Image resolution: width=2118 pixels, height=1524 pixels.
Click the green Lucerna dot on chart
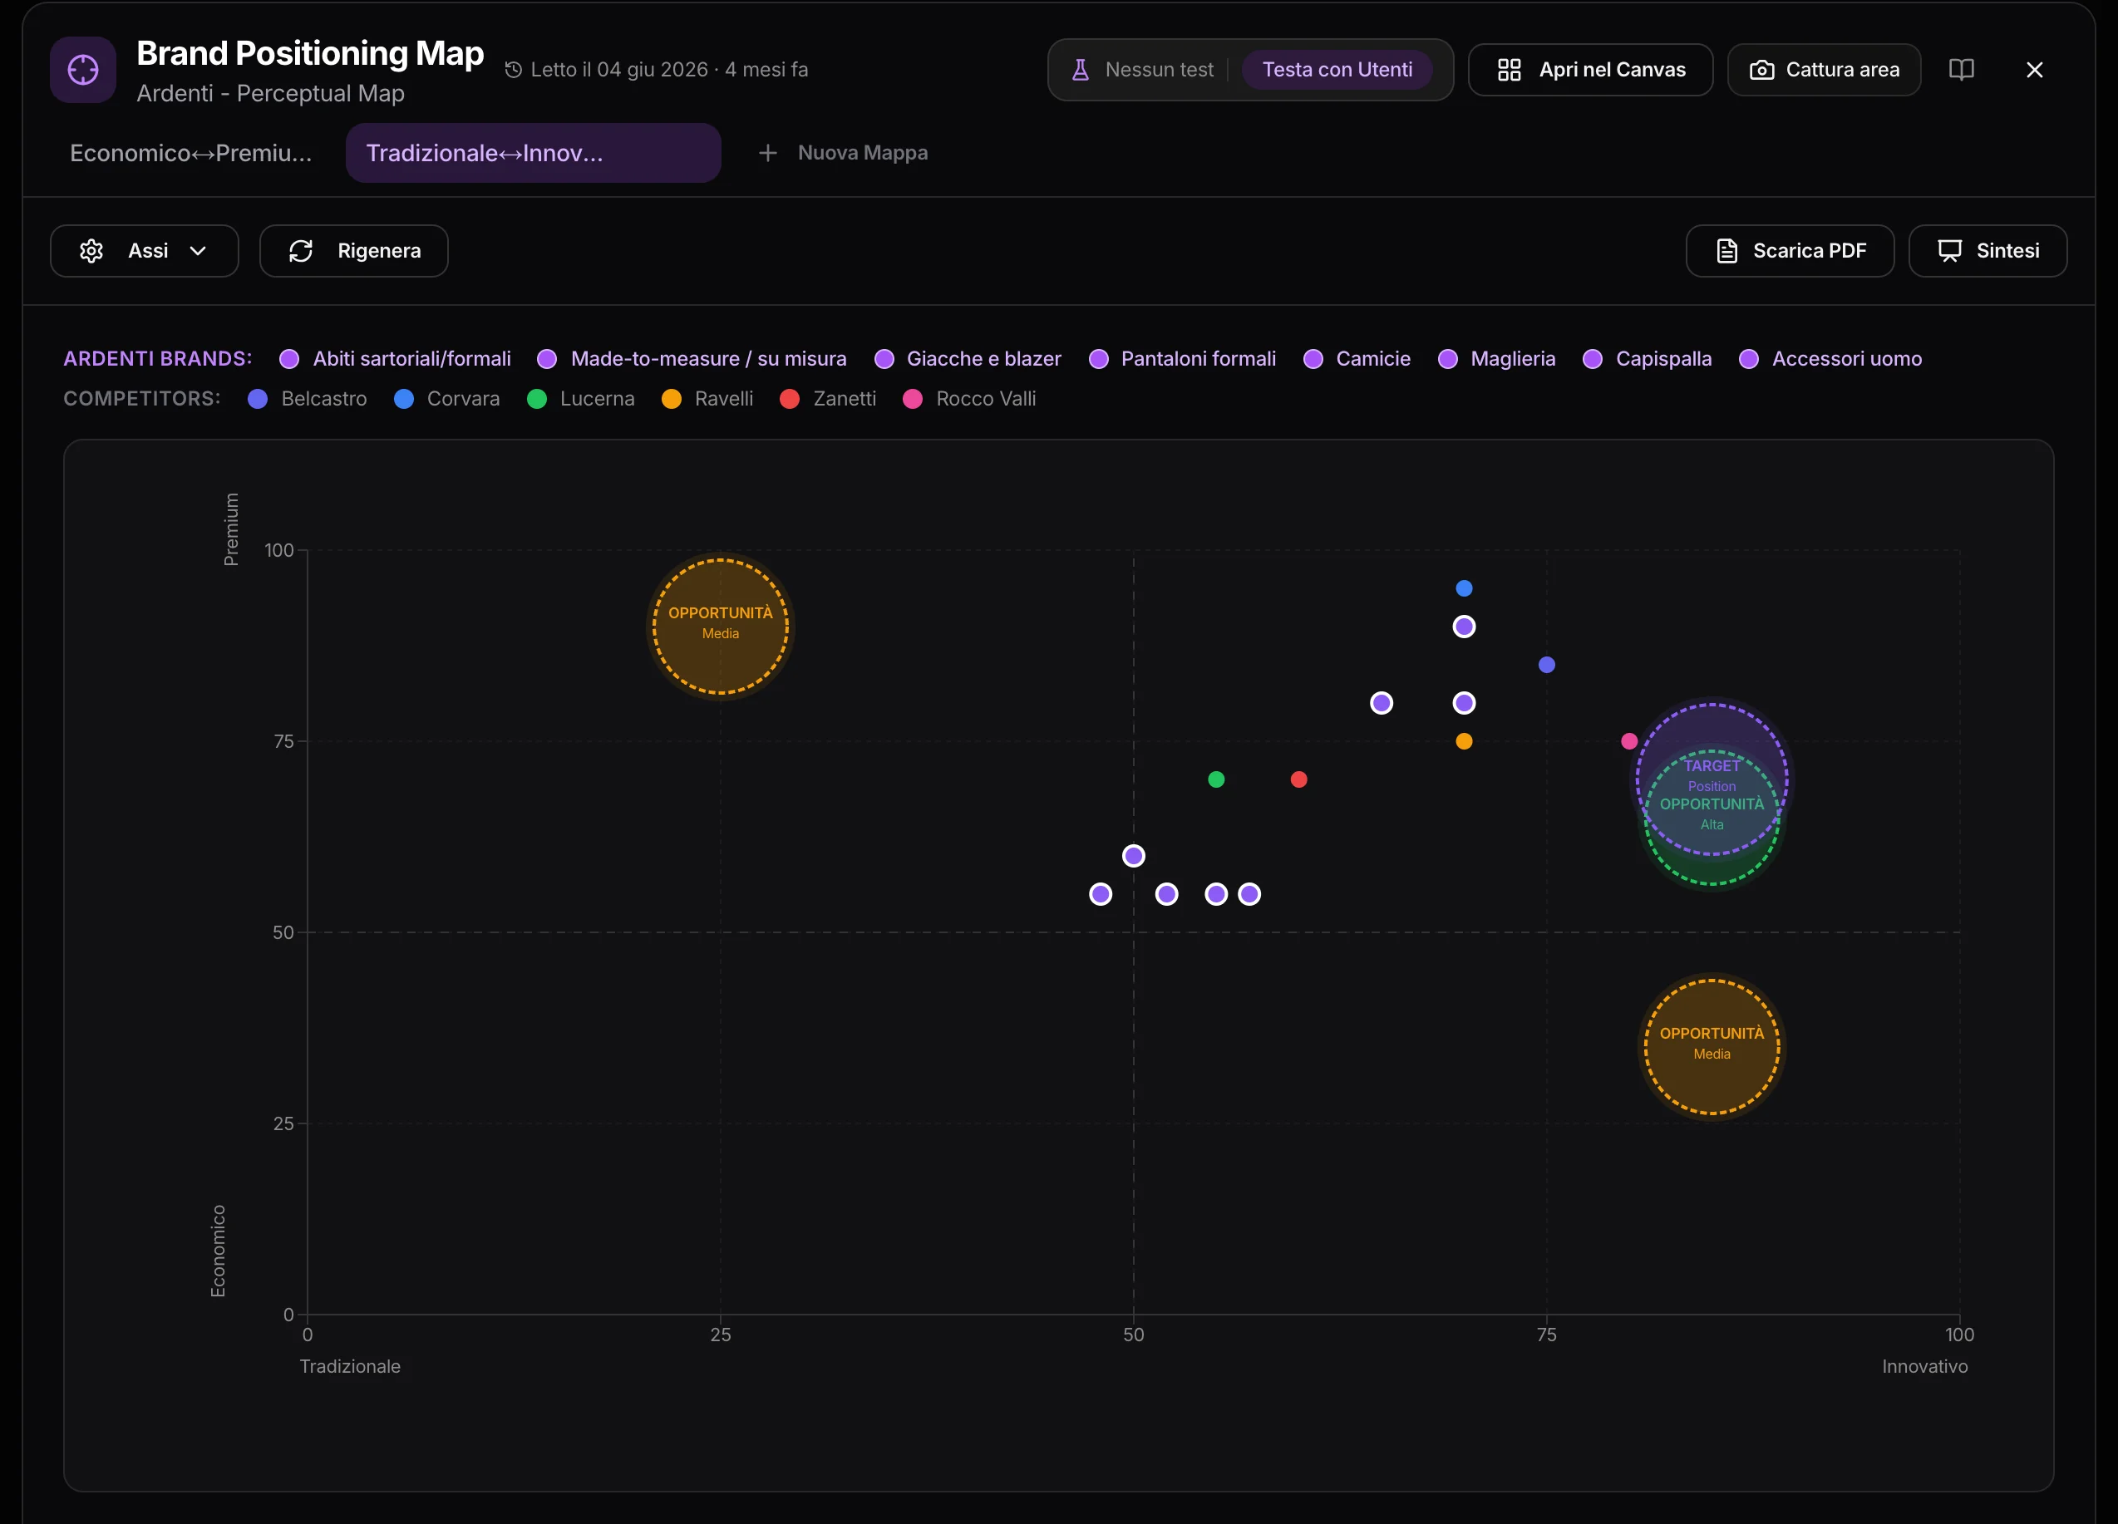(1216, 779)
